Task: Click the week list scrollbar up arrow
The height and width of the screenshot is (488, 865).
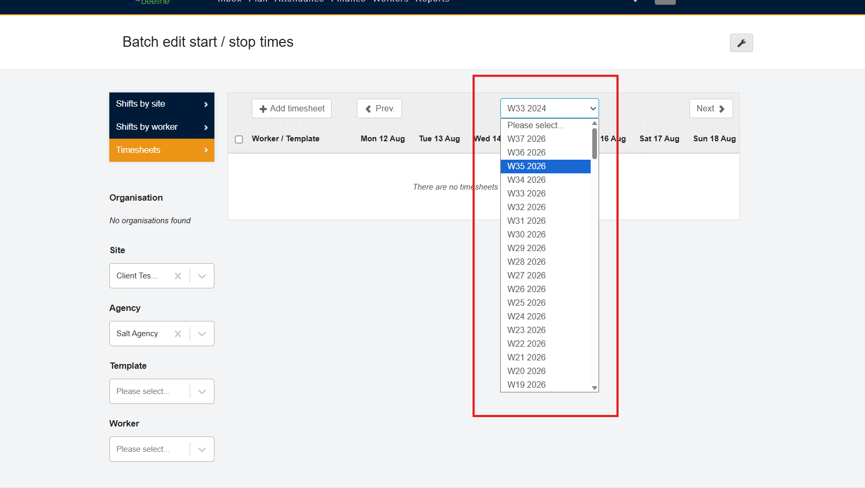Action: (x=594, y=123)
